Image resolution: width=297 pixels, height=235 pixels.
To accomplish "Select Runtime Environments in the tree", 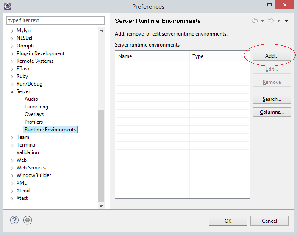I will [x=50, y=130].
